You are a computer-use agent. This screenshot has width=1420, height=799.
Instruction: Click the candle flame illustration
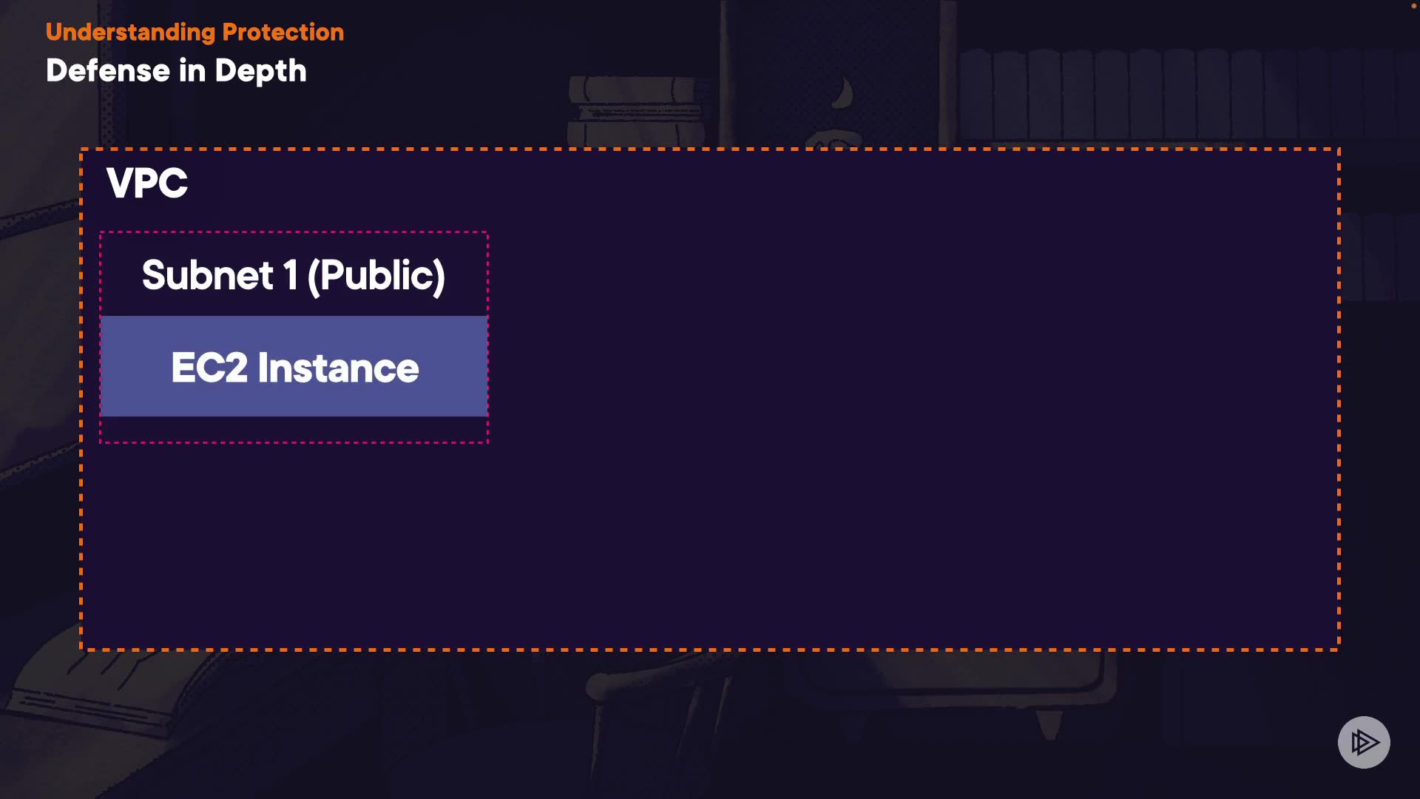pyautogui.click(x=842, y=94)
